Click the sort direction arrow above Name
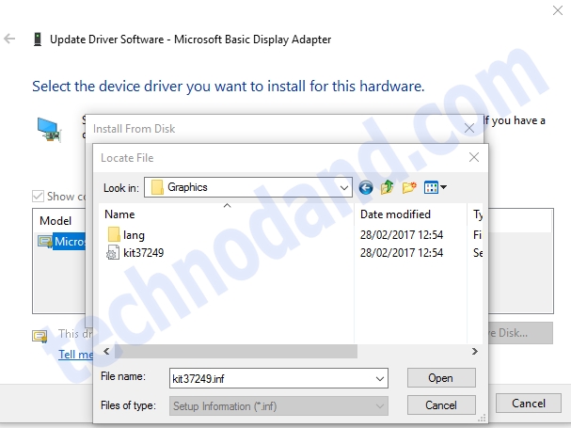Image resolution: width=571 pixels, height=428 pixels. pyautogui.click(x=228, y=206)
